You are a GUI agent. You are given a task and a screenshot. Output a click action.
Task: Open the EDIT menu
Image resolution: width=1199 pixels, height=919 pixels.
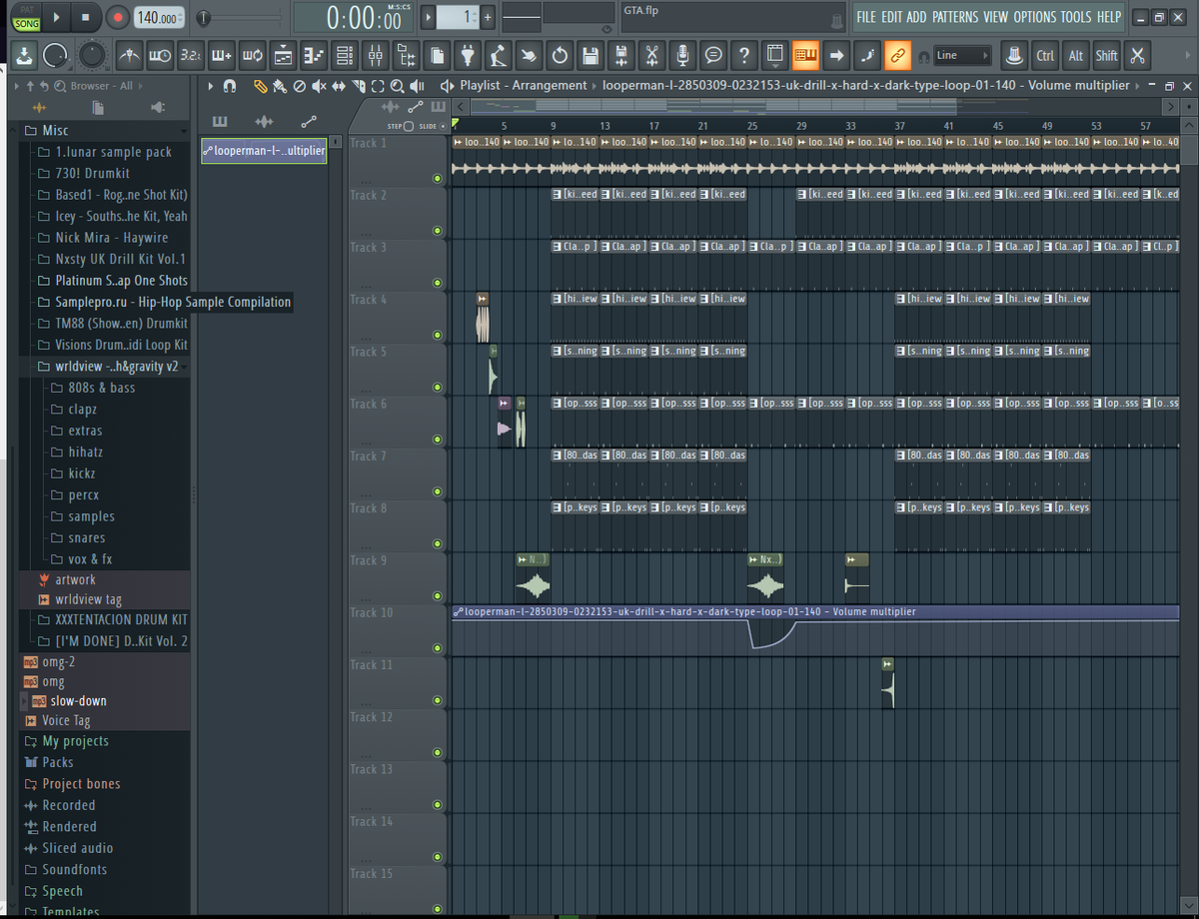pyautogui.click(x=892, y=17)
